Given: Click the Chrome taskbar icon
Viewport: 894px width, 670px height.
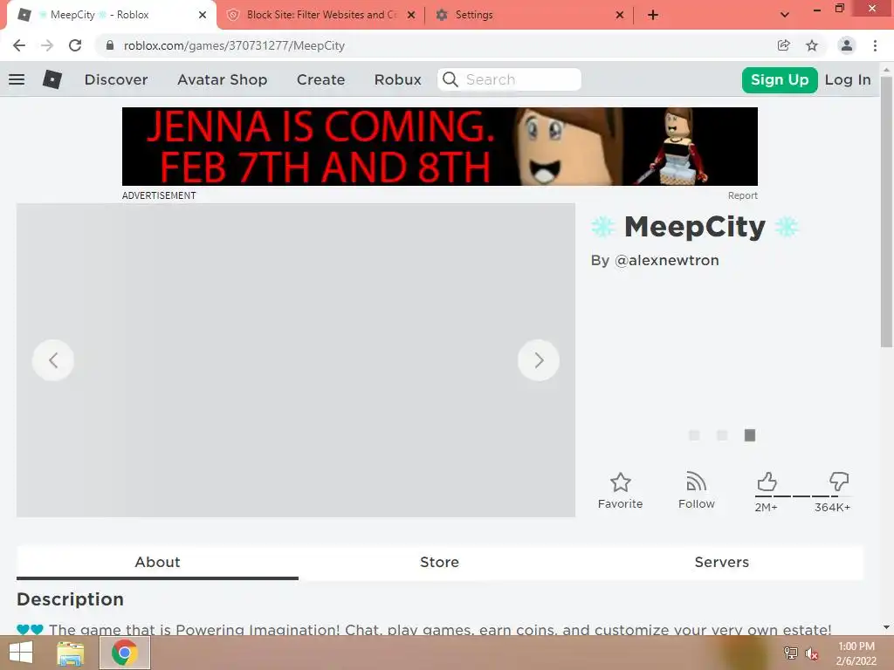Looking at the screenshot, I should coord(125,653).
